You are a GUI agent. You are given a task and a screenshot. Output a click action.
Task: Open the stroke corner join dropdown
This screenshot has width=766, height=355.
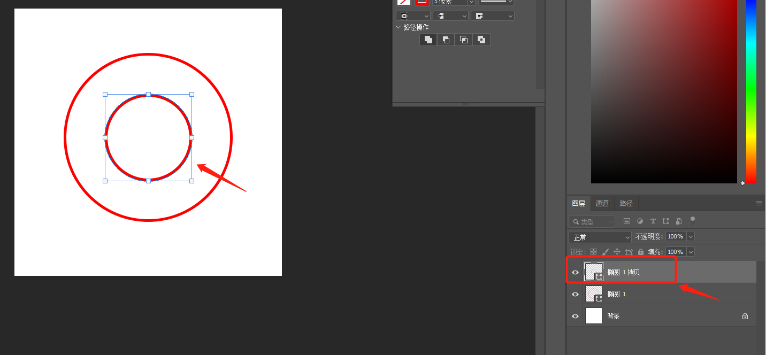pos(493,16)
